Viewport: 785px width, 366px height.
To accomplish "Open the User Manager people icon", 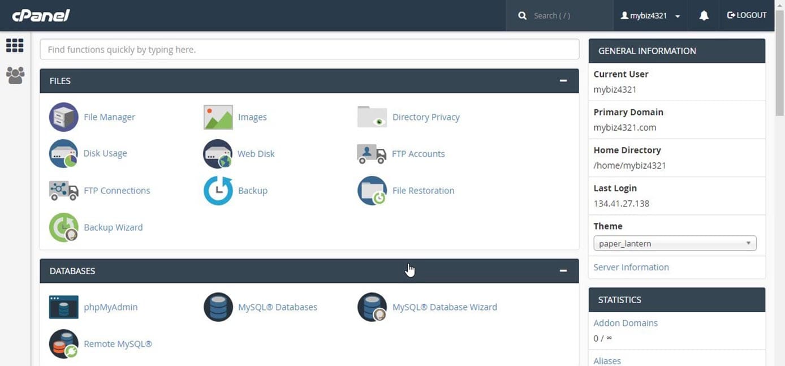I will (15, 75).
